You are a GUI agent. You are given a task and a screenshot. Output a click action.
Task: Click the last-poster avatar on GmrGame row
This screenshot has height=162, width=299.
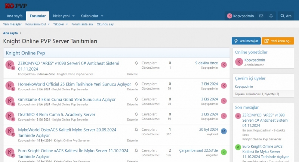(224, 101)
